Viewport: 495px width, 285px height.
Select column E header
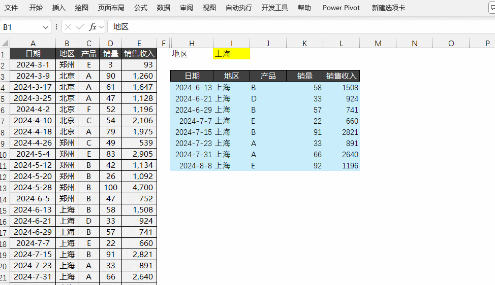pyautogui.click(x=139, y=44)
